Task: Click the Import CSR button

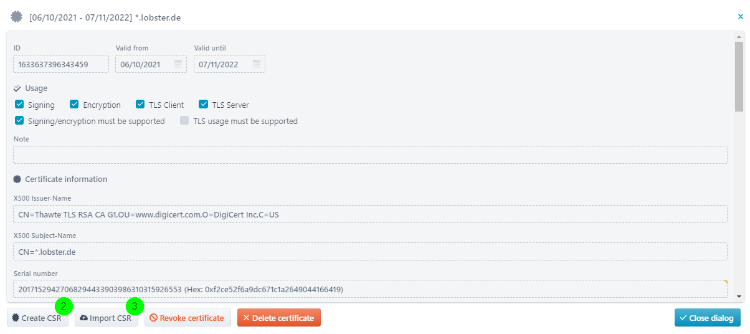Action: [x=107, y=318]
